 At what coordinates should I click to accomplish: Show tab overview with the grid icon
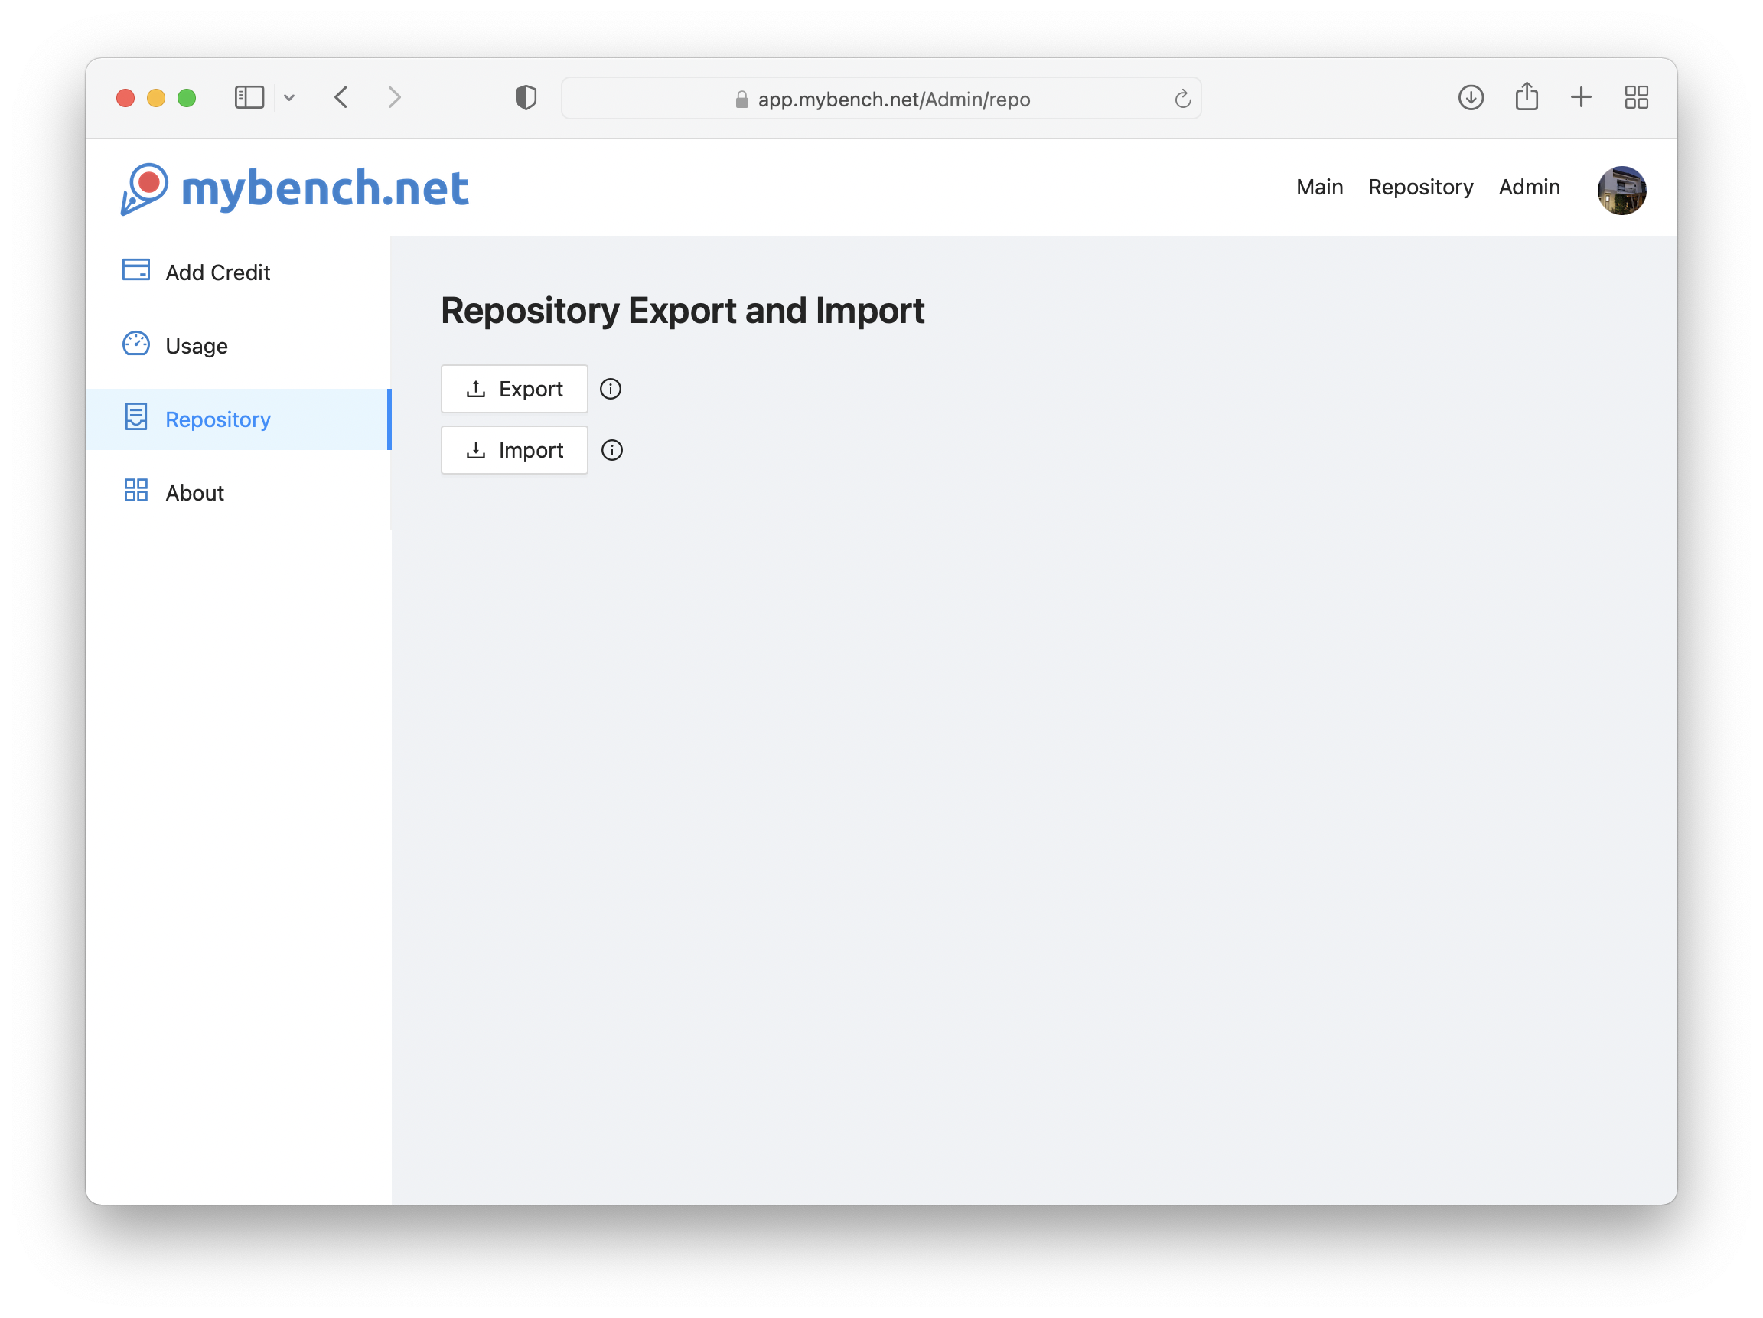tap(1636, 96)
